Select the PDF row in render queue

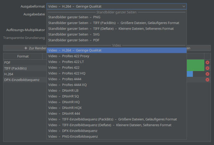coord(25,62)
